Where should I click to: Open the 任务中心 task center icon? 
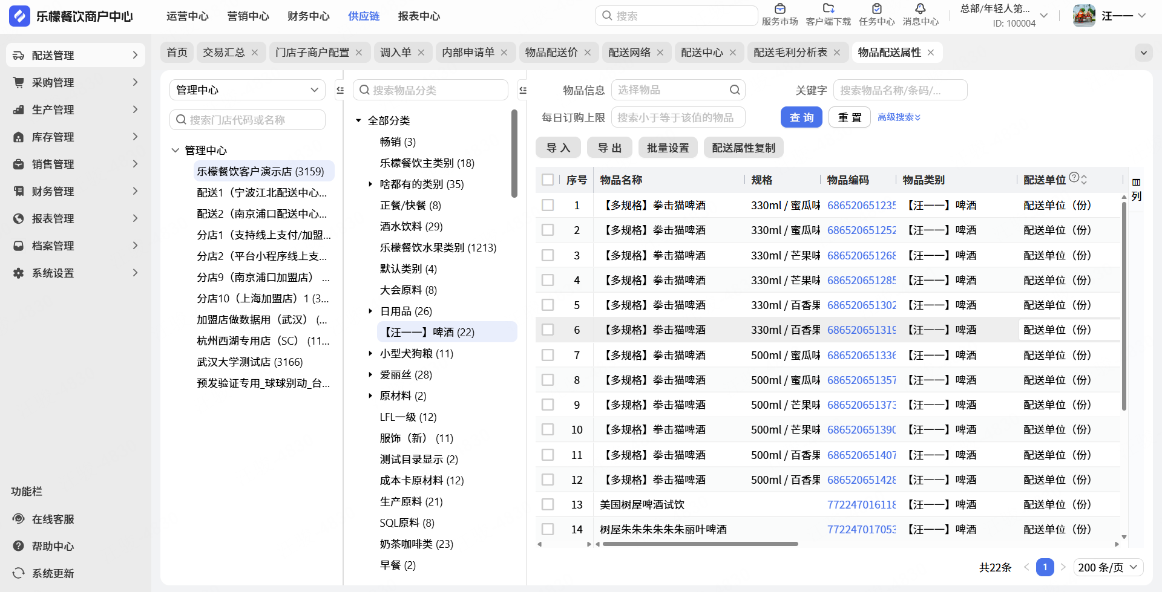click(876, 9)
